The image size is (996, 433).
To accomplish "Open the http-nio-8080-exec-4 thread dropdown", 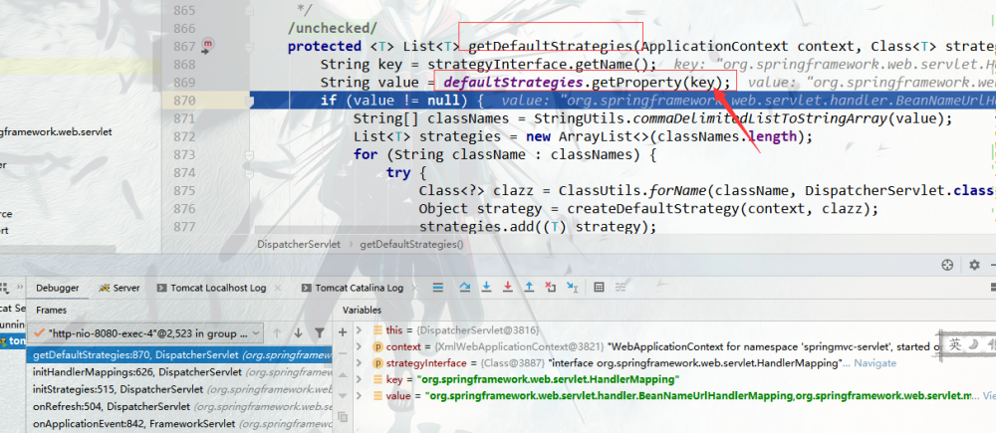I will click(x=146, y=332).
